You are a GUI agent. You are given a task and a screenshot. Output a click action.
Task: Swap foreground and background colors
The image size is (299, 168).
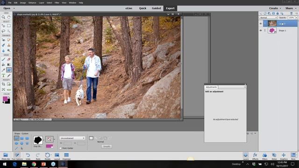click(x=9, y=98)
